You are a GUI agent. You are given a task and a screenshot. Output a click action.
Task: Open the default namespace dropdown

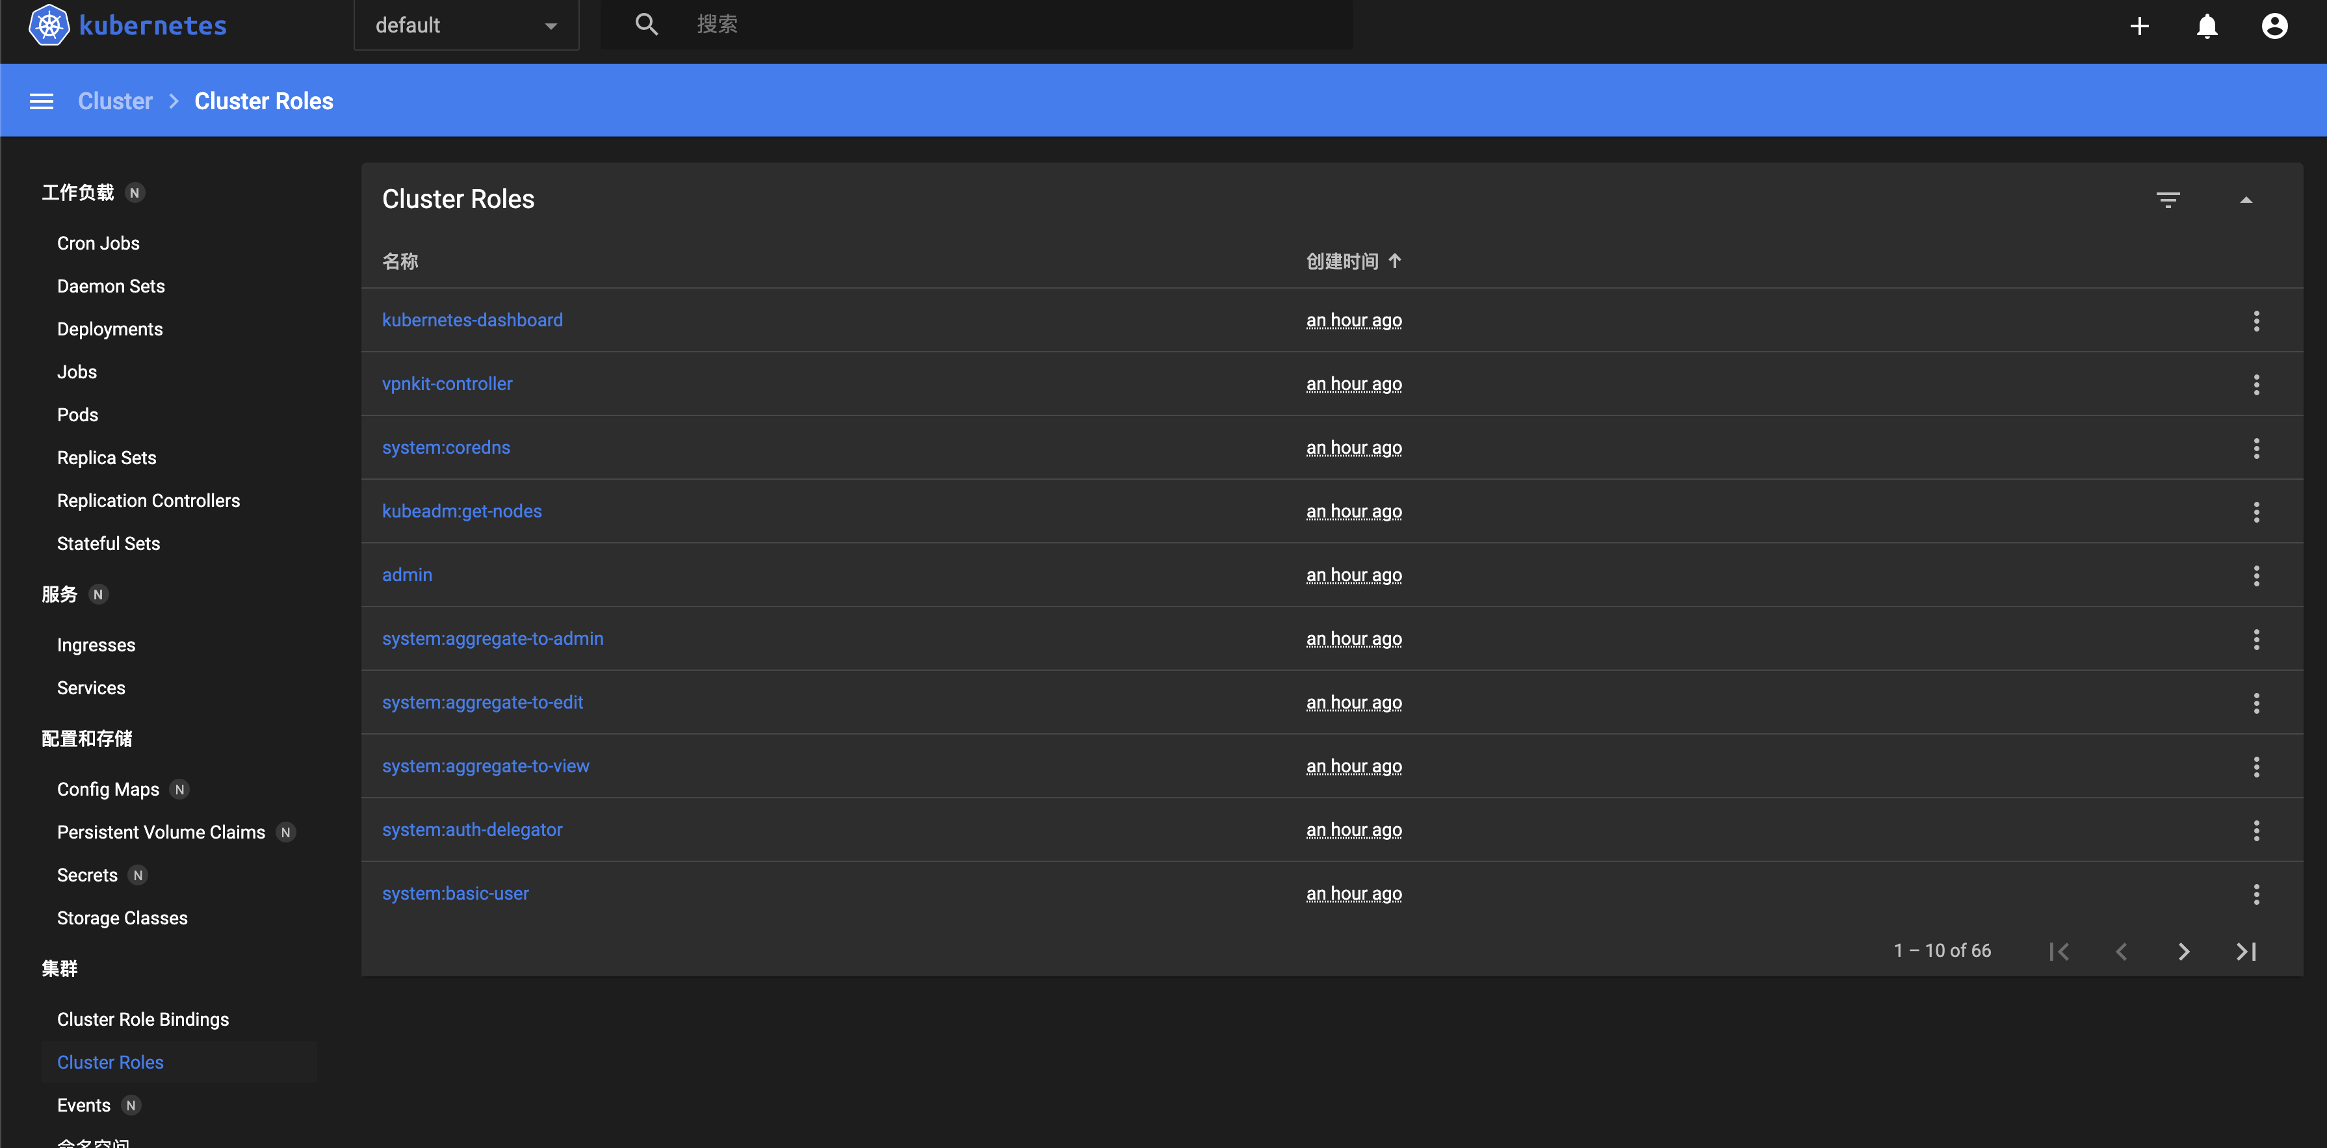coord(466,25)
